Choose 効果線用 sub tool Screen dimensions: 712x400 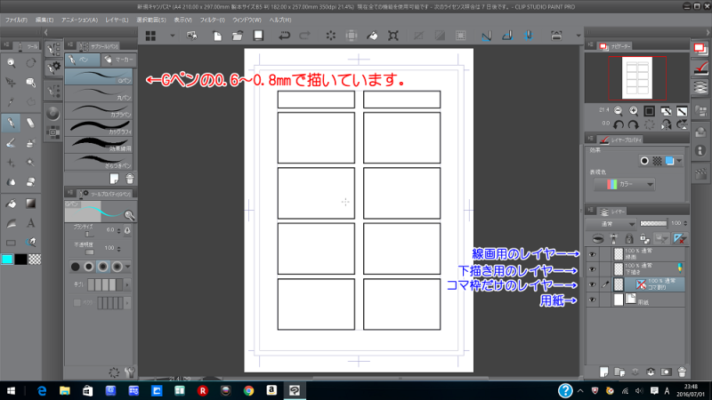[99, 144]
